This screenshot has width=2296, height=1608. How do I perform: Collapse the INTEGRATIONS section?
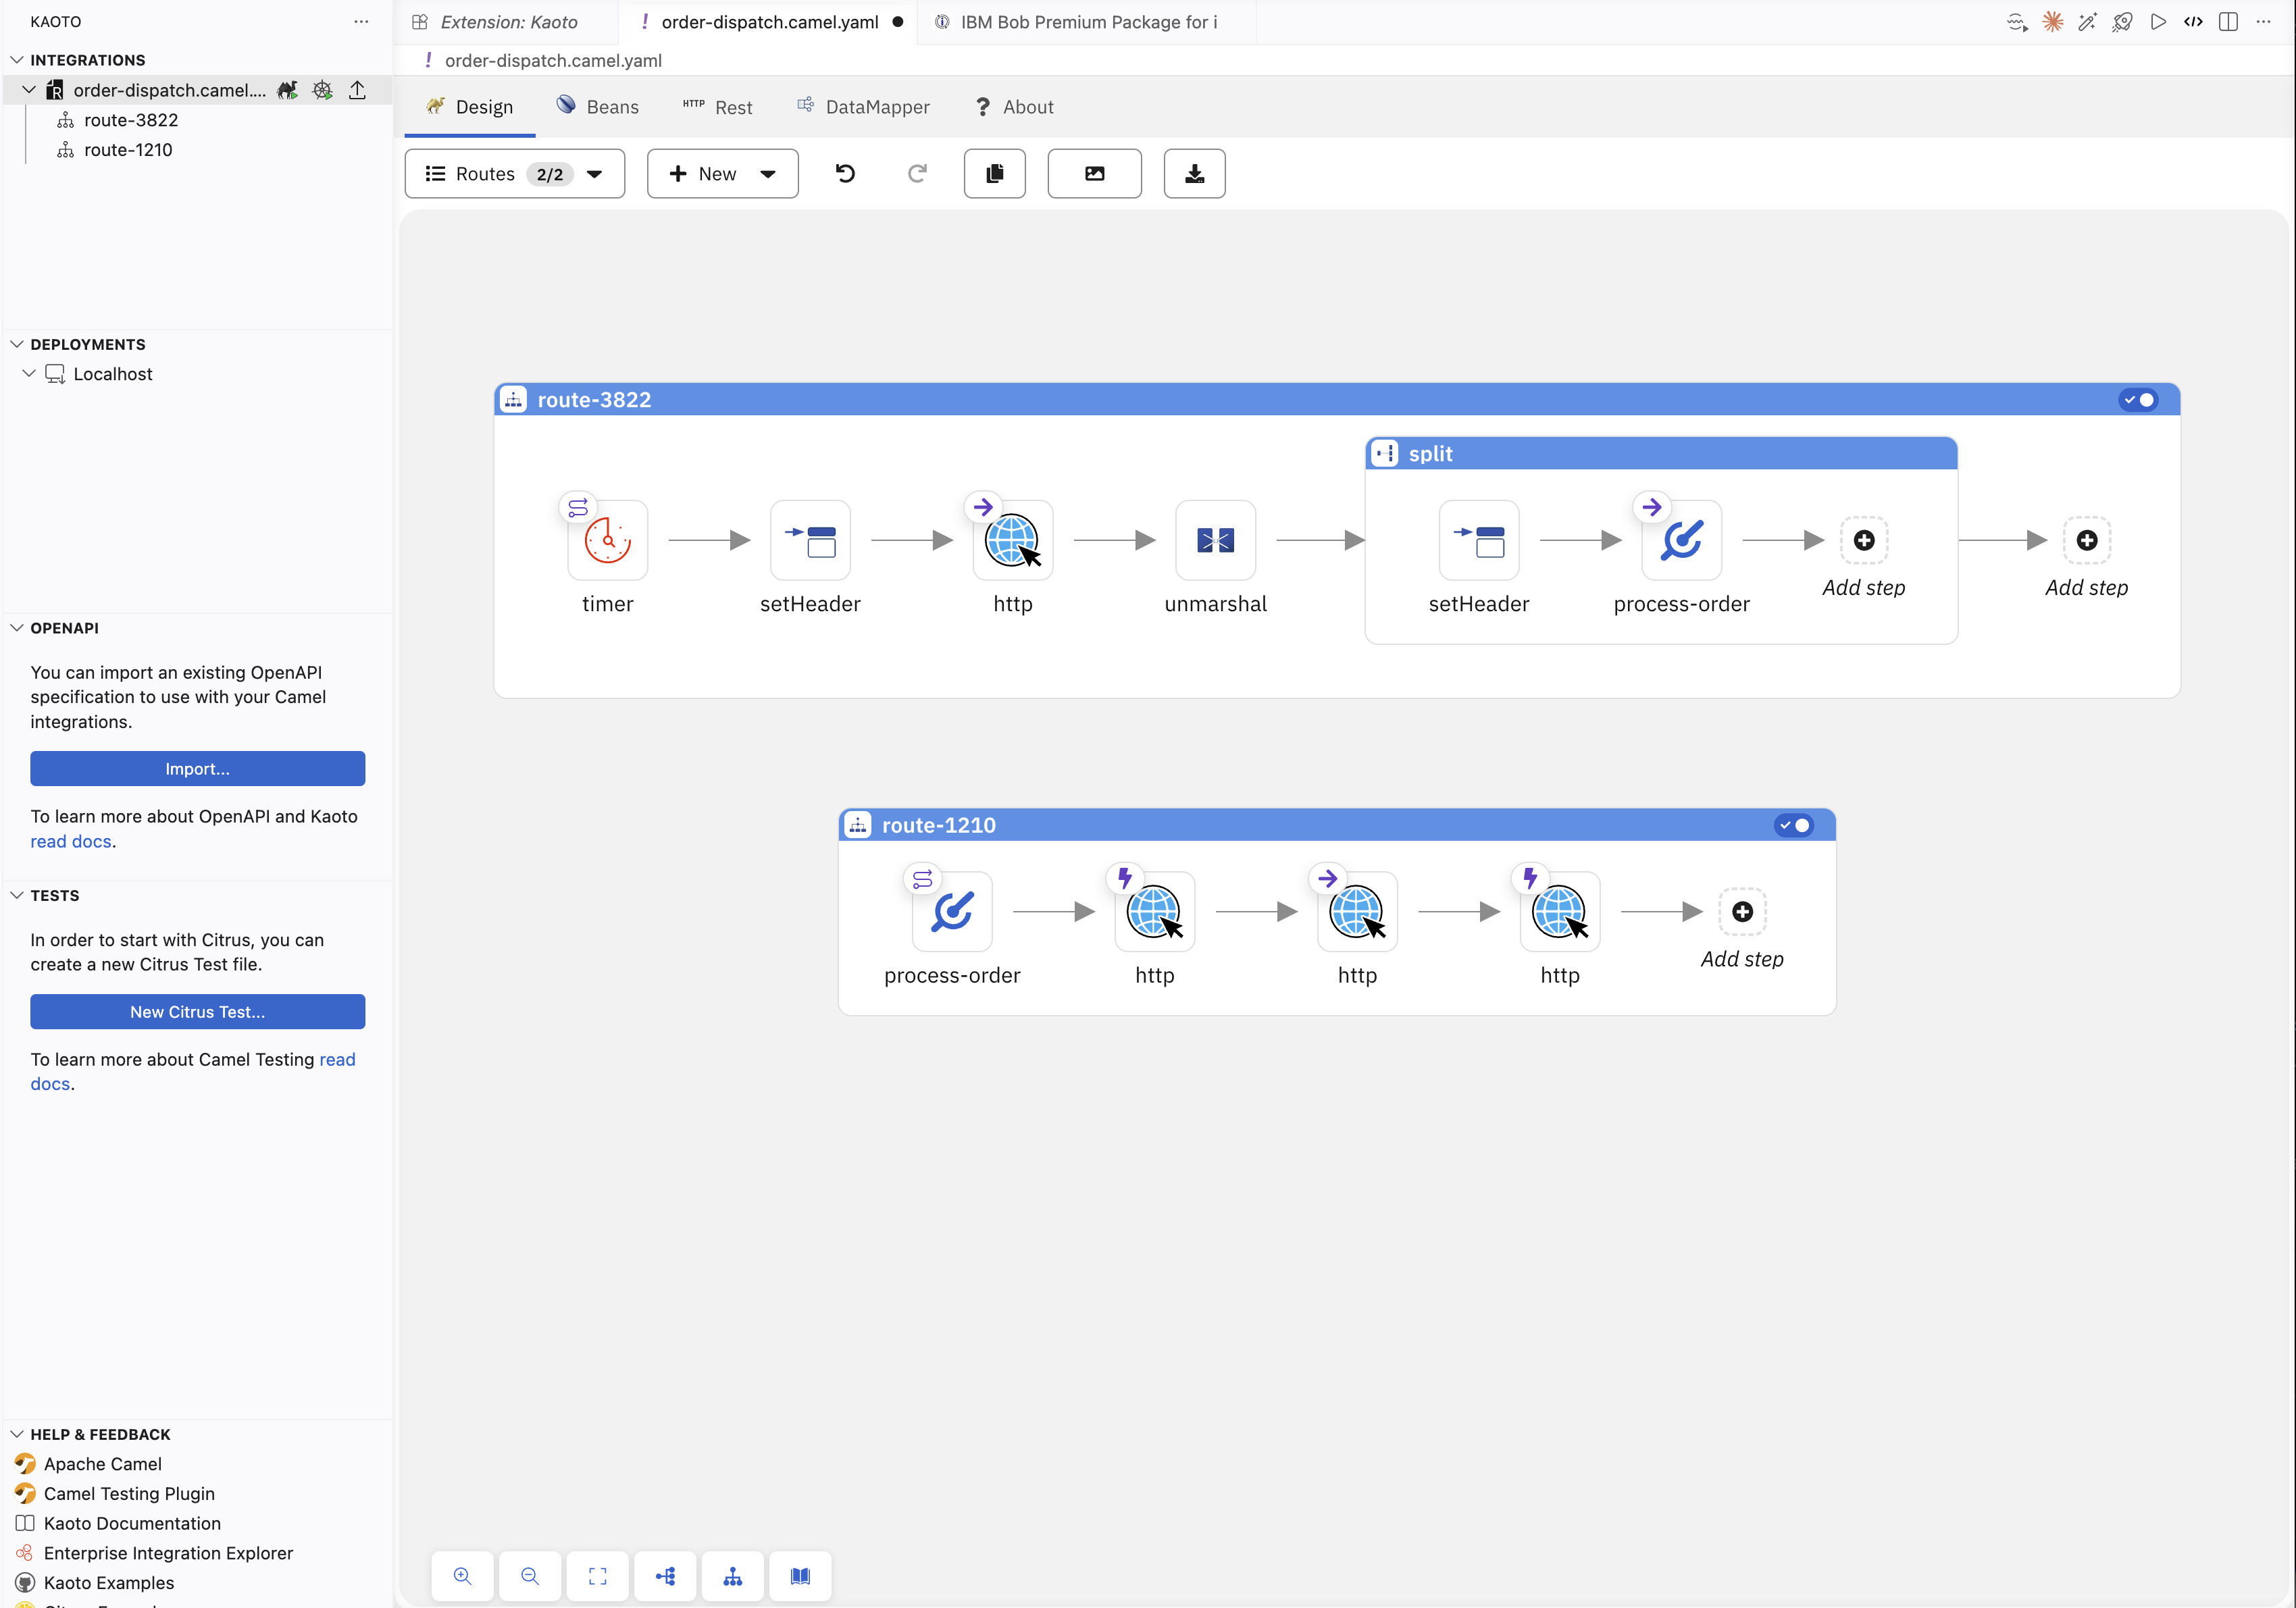pos(17,60)
